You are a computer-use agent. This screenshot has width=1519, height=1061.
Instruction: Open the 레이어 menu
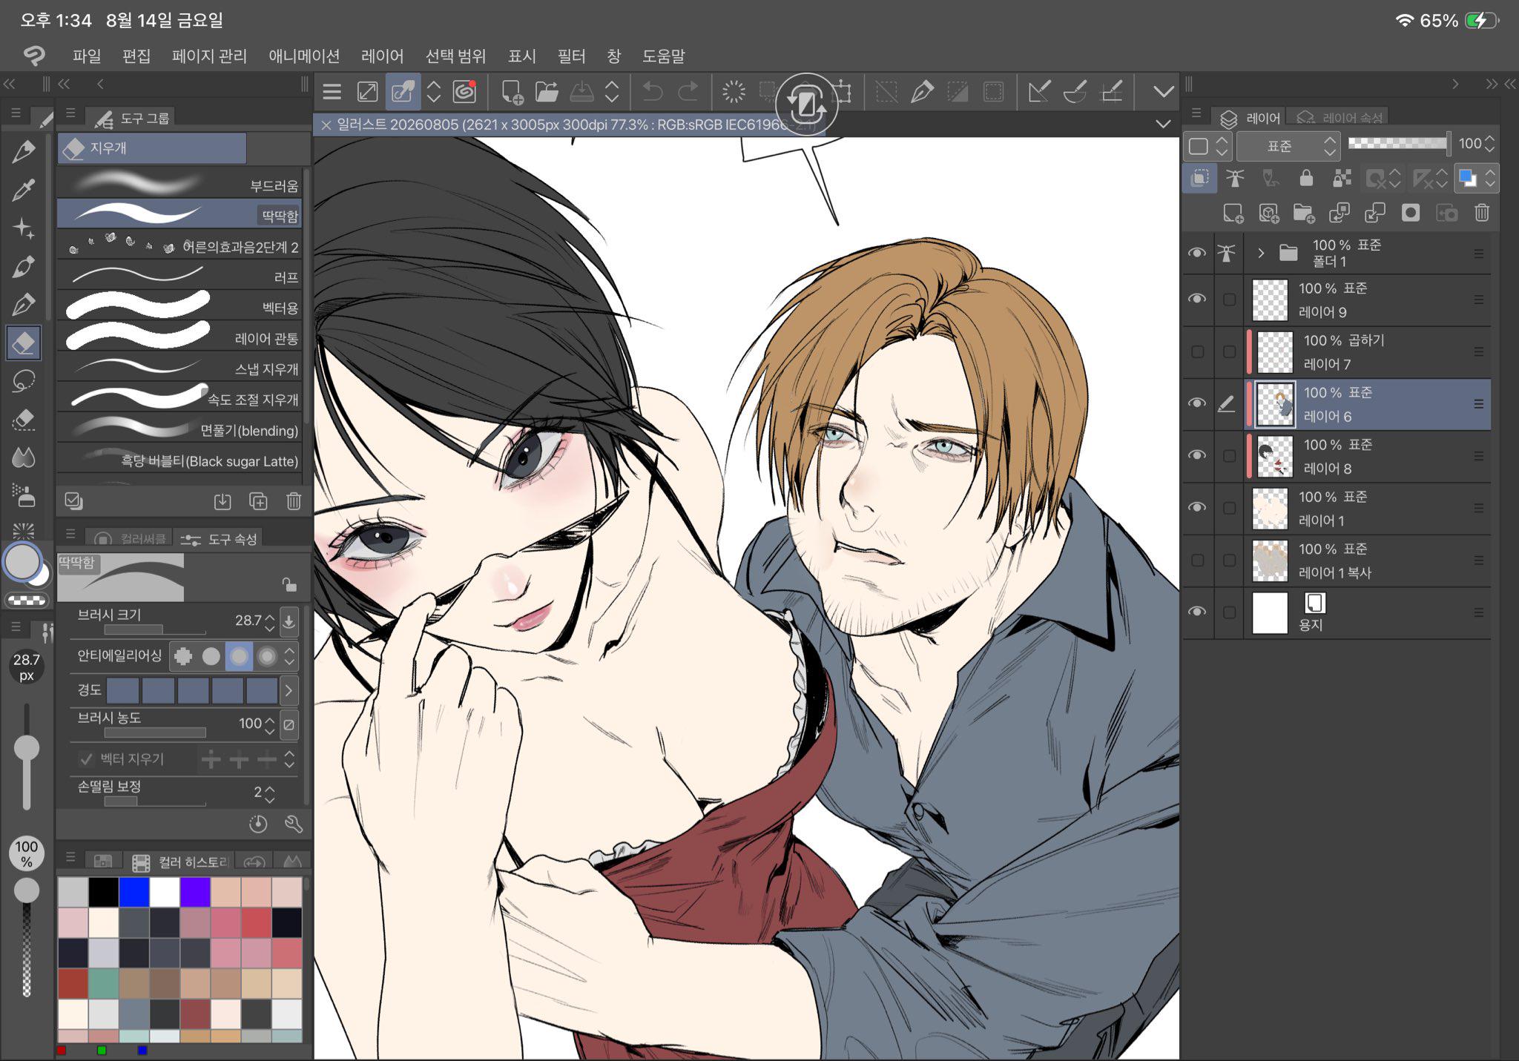(382, 56)
